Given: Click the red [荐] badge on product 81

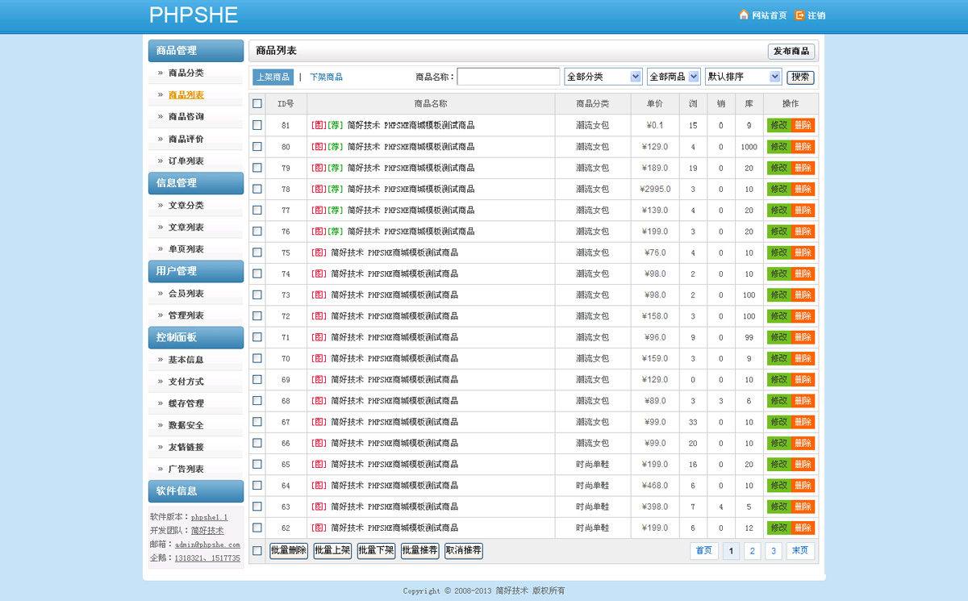Looking at the screenshot, I should click(336, 125).
